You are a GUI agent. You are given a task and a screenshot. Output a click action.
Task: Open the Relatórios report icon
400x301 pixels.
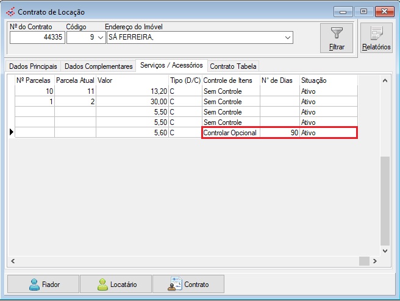pos(376,34)
